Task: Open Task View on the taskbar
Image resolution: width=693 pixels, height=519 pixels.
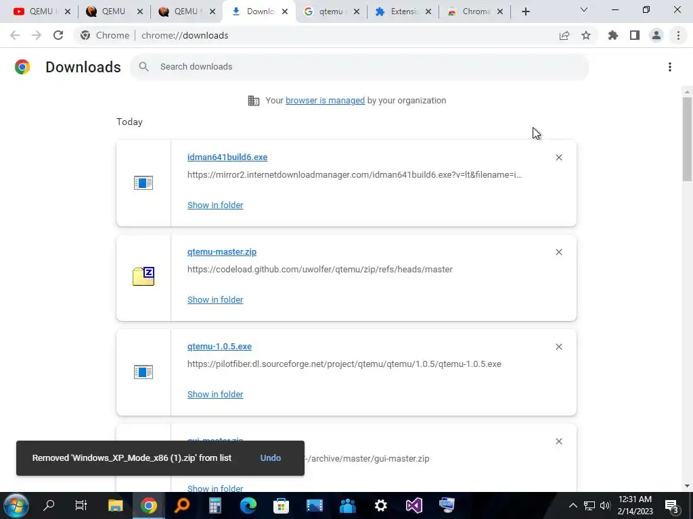Action: [81, 505]
